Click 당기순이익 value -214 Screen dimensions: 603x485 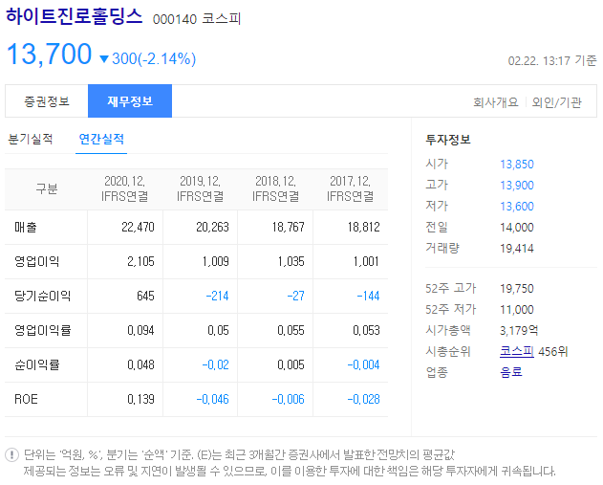[217, 296]
